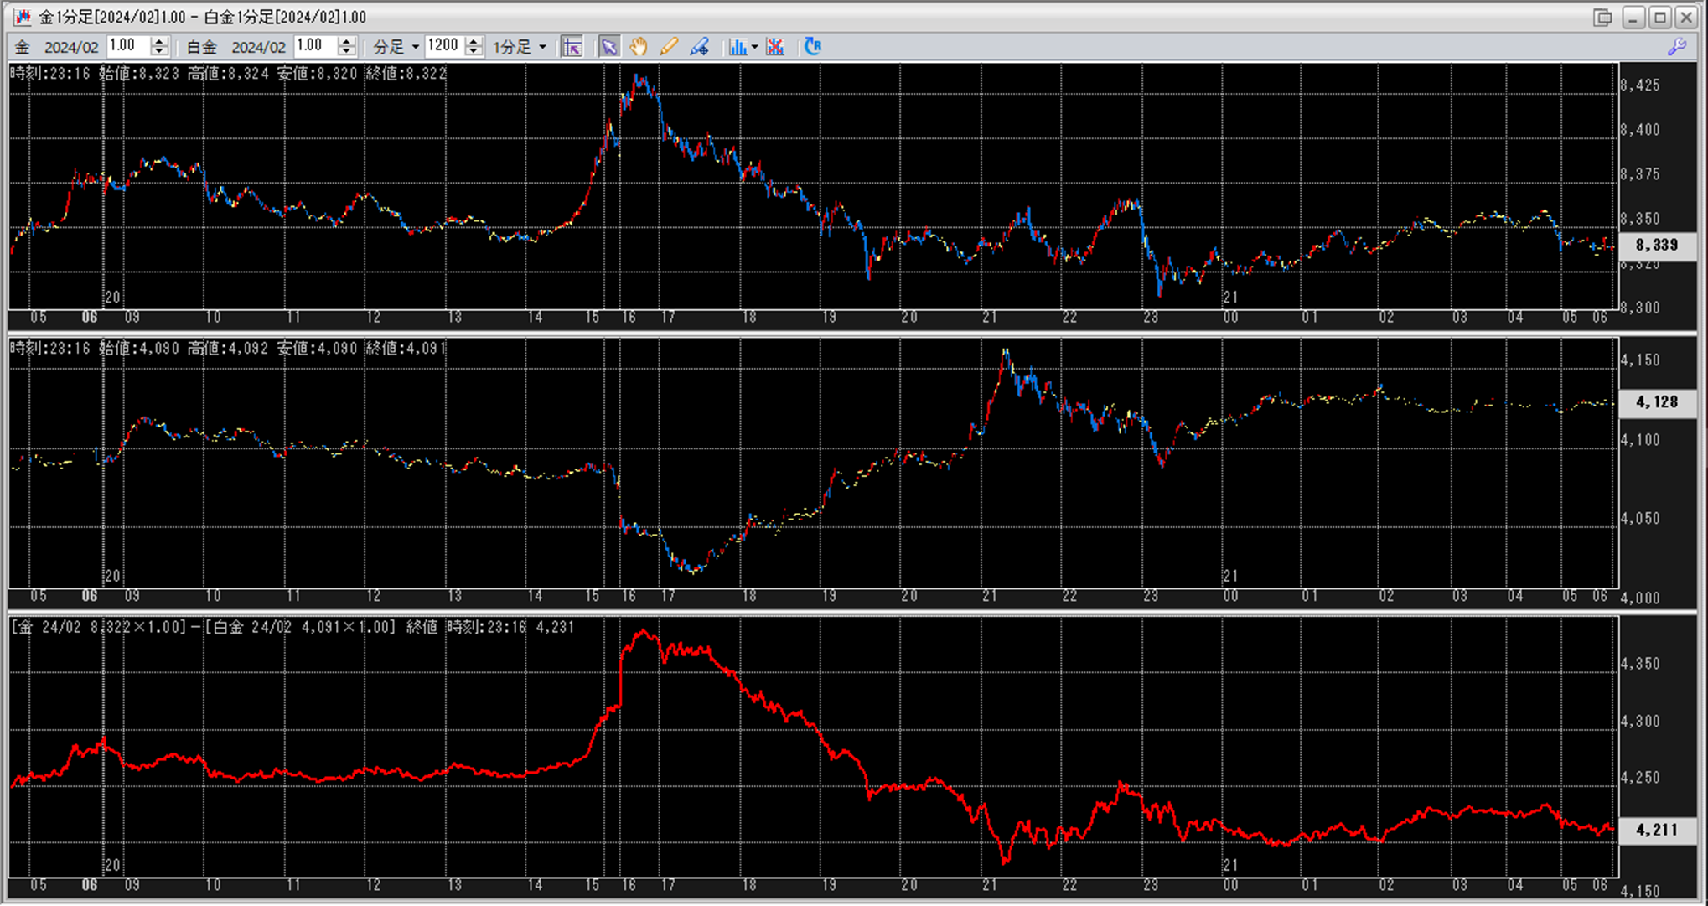Open the bar chart indicator icon
Image resolution: width=1708 pixels, height=906 pixels.
[737, 47]
